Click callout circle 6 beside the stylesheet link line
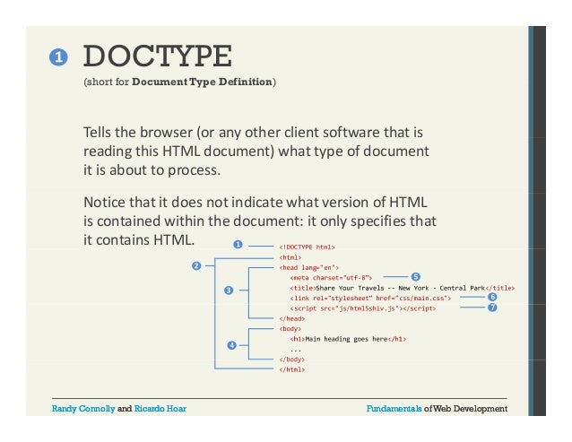Screen dimensions: 572x442 (492, 297)
